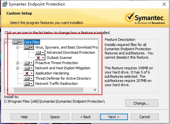Image resolution: width=170 pixels, height=124 pixels.
Task: Check disk usage with Space button
Action: tap(55, 117)
